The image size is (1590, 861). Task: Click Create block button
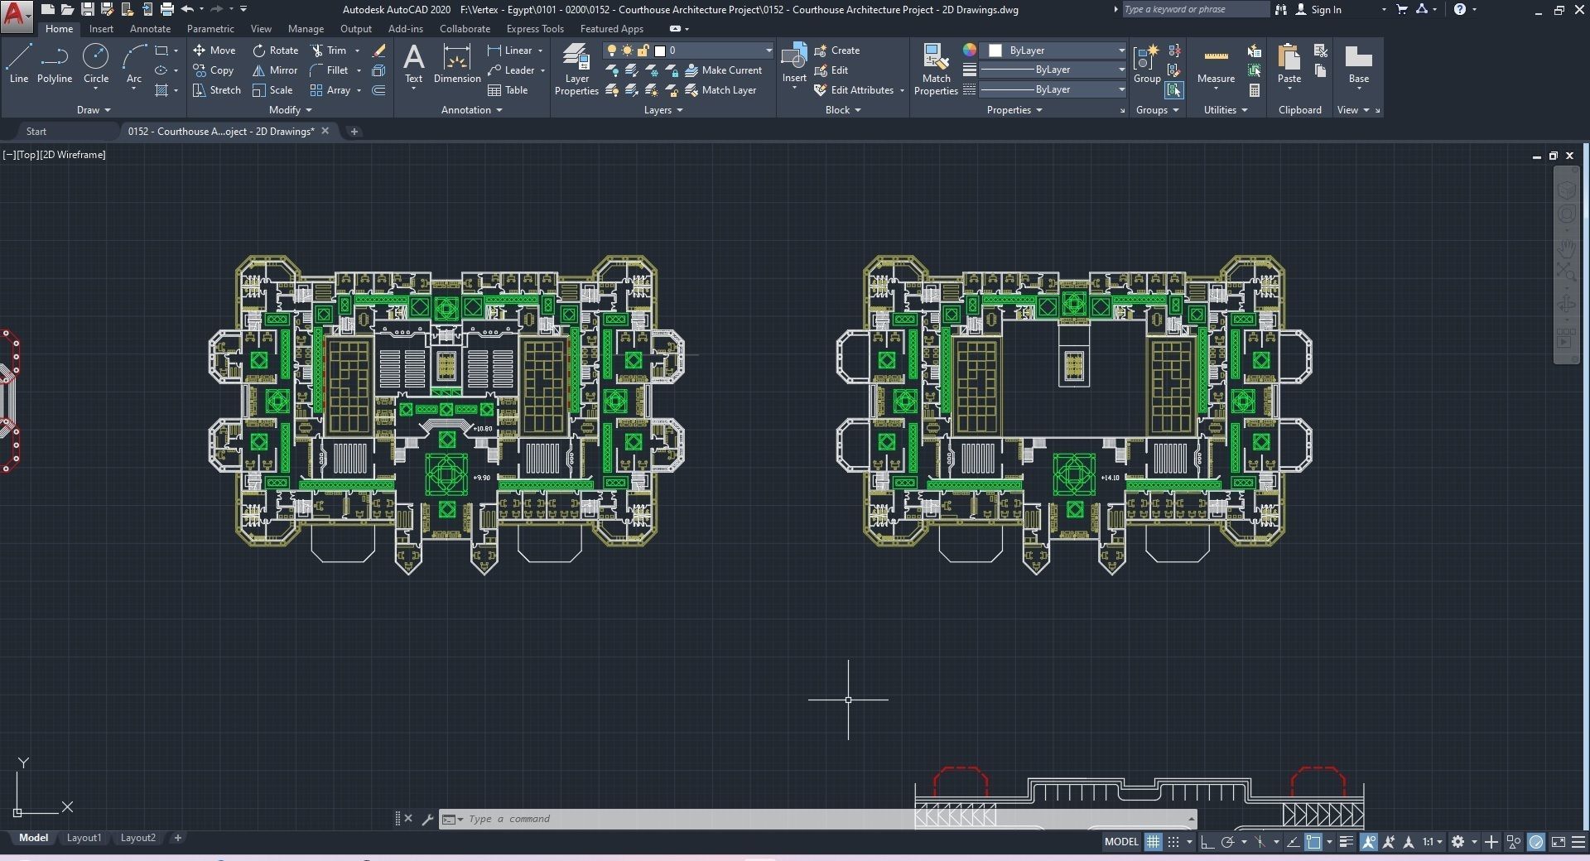837,51
